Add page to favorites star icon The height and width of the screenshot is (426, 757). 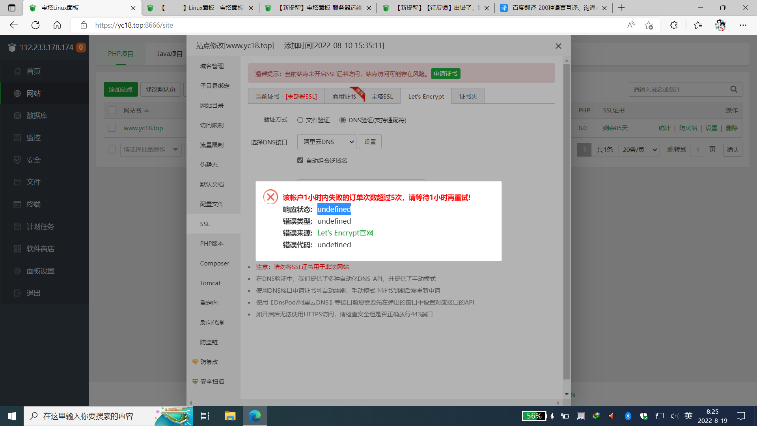point(649,25)
